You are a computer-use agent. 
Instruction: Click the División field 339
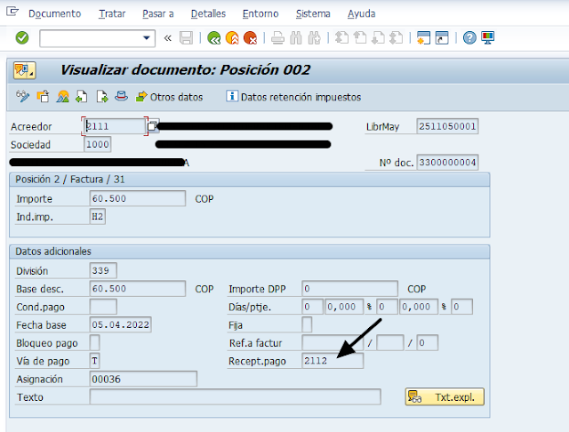(103, 270)
